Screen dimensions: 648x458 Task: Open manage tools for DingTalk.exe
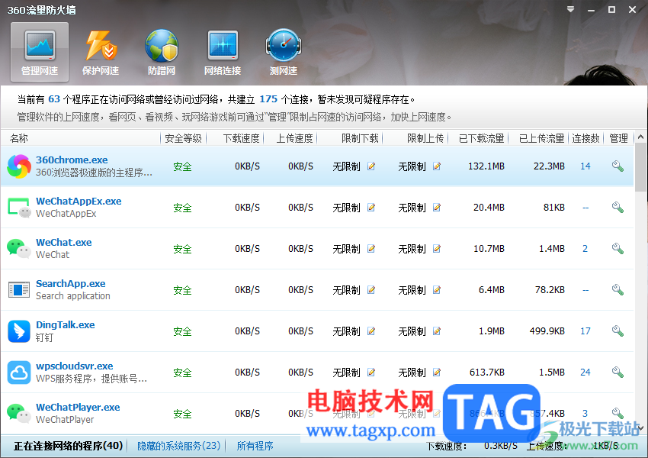point(618,331)
